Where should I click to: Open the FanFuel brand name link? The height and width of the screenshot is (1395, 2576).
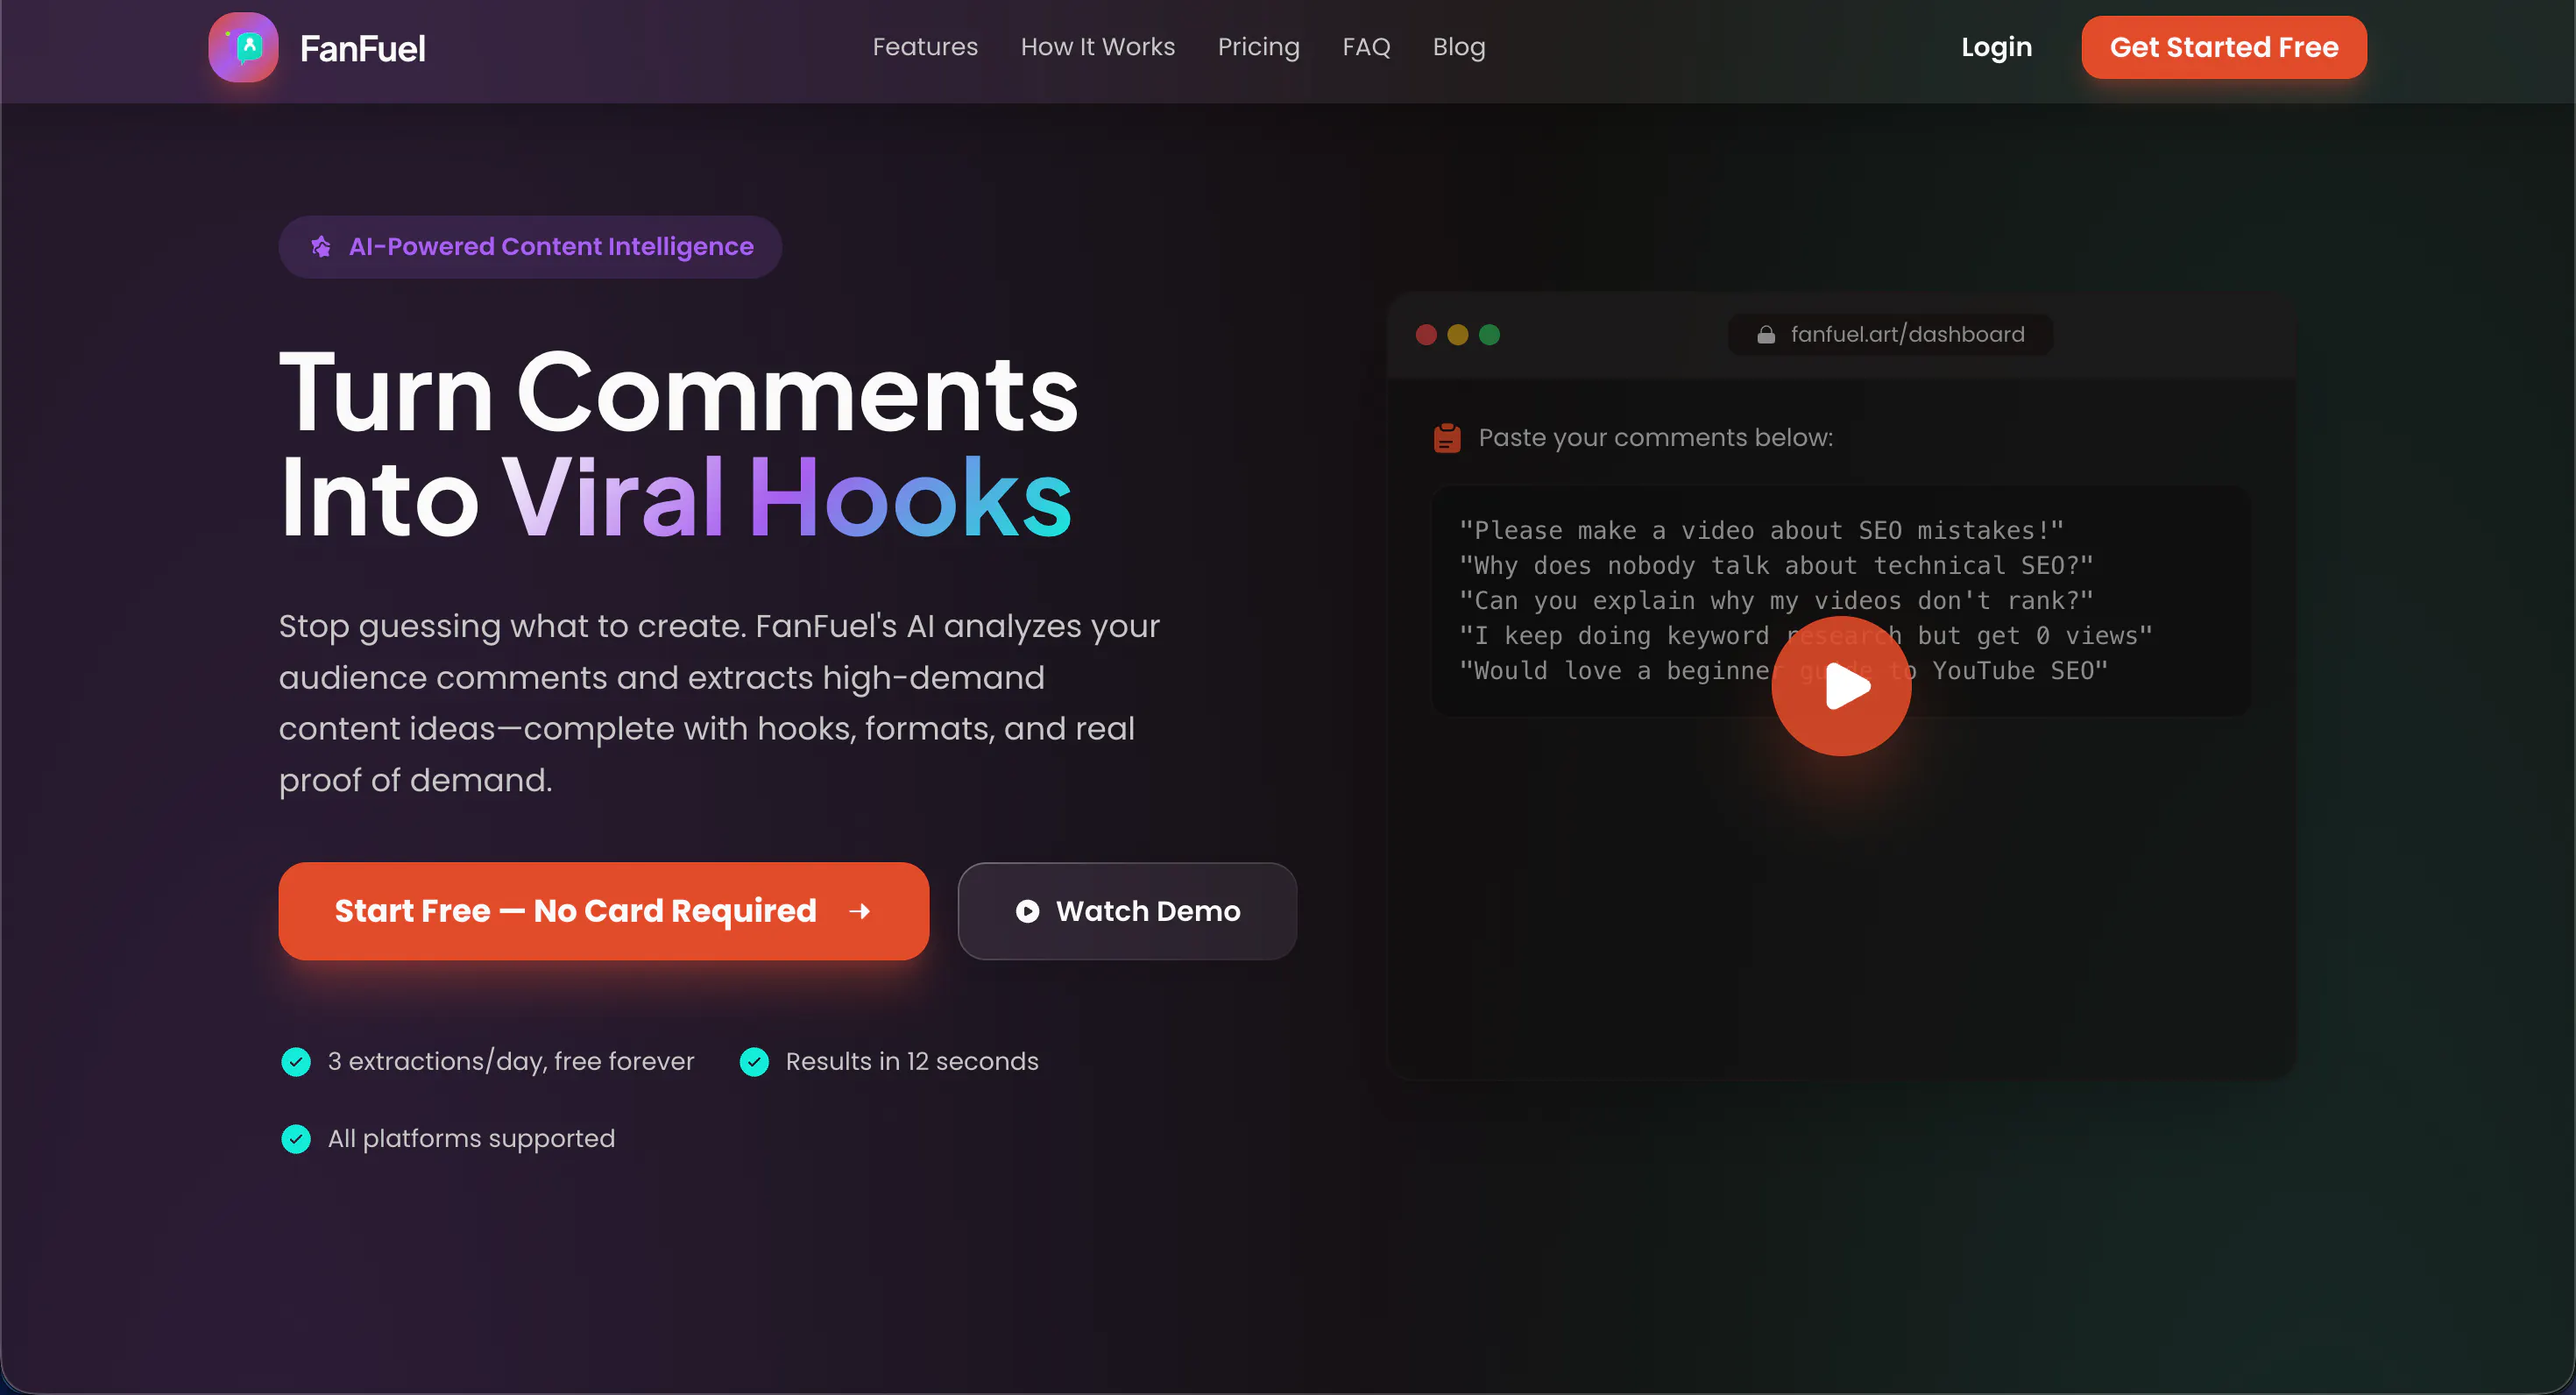(x=363, y=48)
